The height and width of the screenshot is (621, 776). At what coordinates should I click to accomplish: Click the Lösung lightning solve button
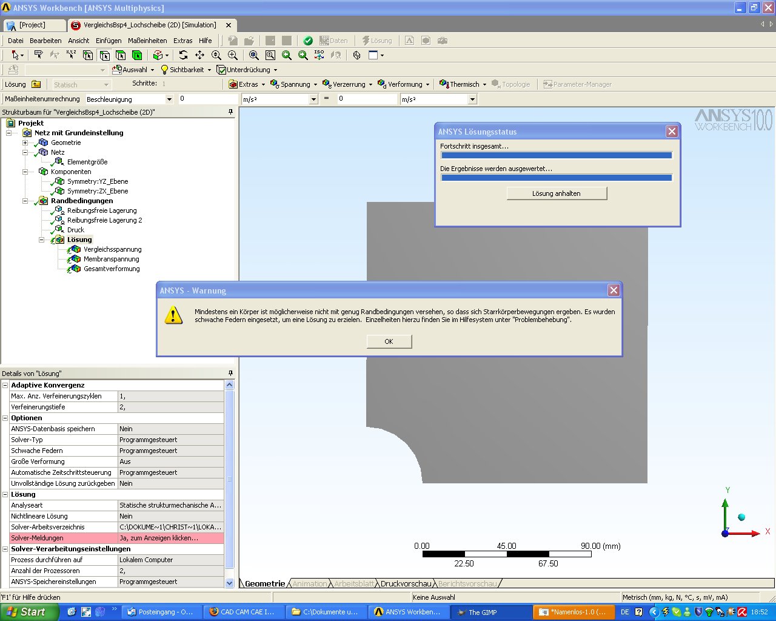[x=377, y=41]
